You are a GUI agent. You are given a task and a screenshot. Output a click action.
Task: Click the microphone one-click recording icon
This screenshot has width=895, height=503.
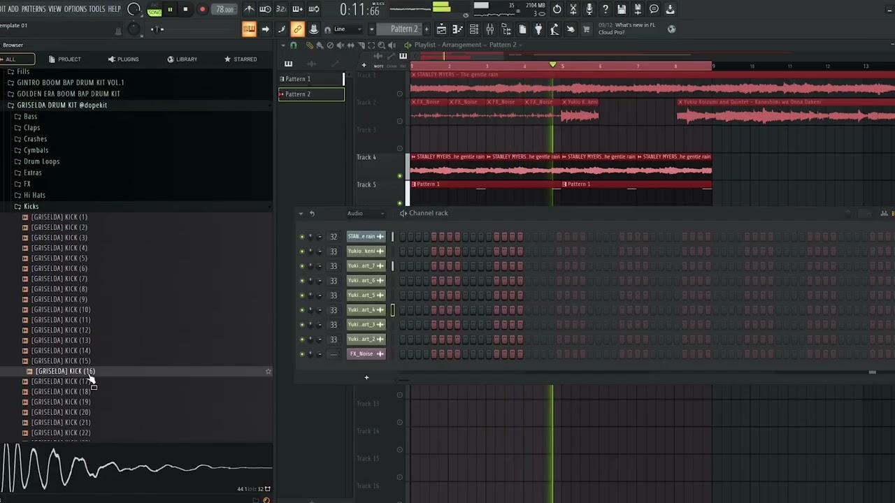tap(589, 9)
